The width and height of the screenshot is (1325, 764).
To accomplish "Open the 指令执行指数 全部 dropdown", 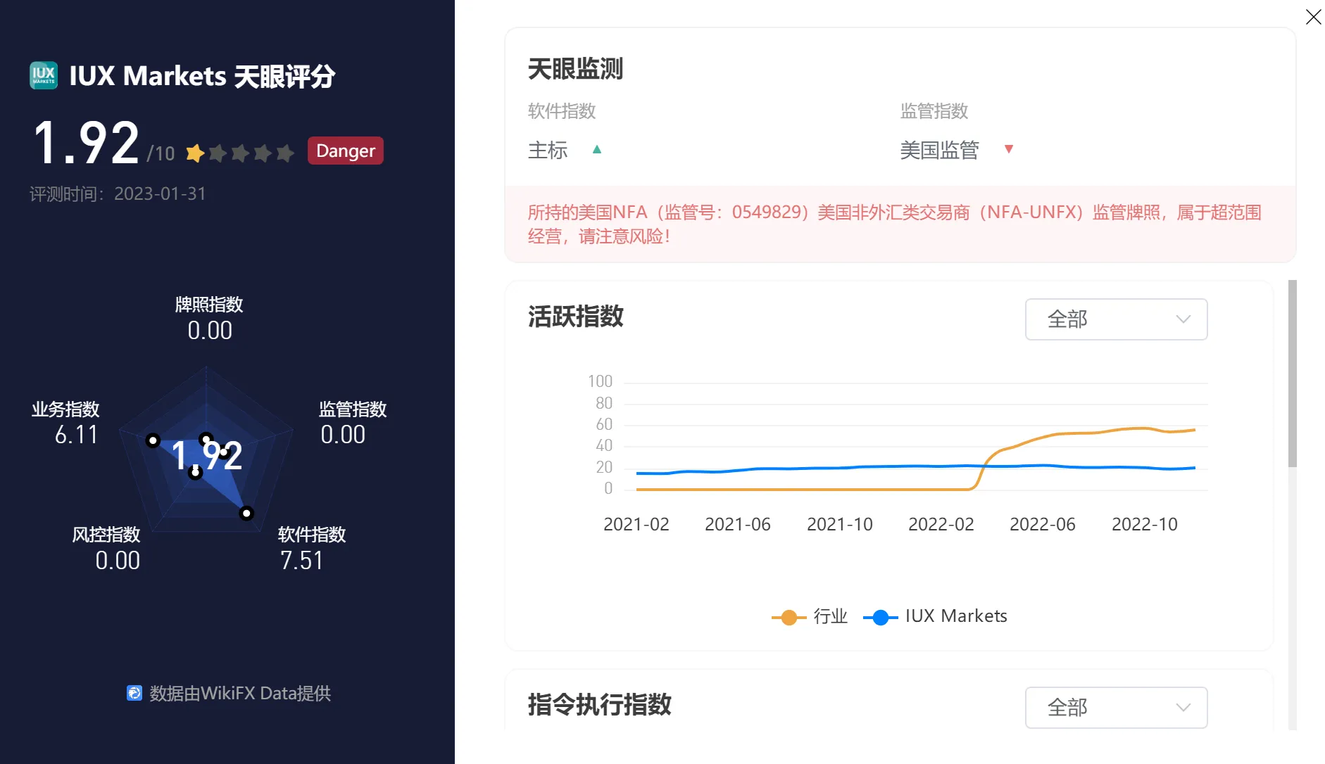I will click(1116, 708).
